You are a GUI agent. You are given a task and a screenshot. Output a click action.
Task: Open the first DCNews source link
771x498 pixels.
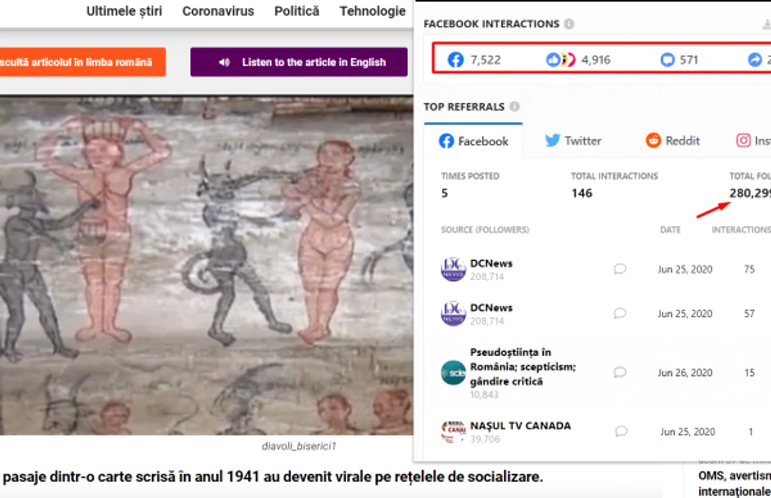[491, 263]
